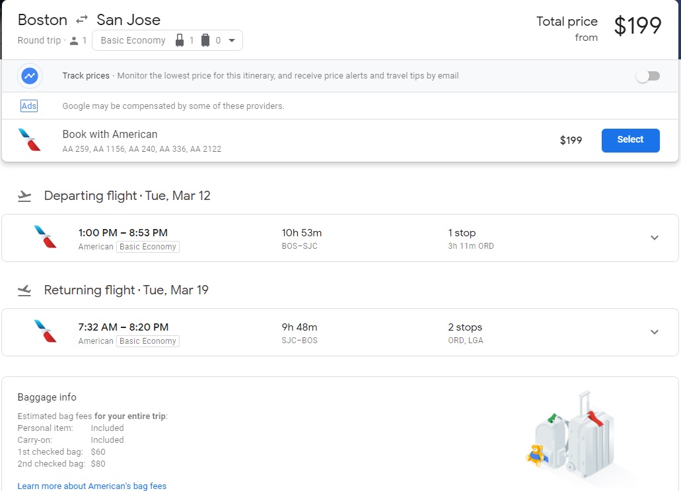Click the airline logo on the 1:00 PM flight
The width and height of the screenshot is (681, 491).
[45, 238]
